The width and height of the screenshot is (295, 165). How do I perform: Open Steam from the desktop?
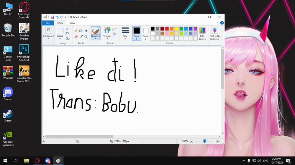click(x=8, y=116)
